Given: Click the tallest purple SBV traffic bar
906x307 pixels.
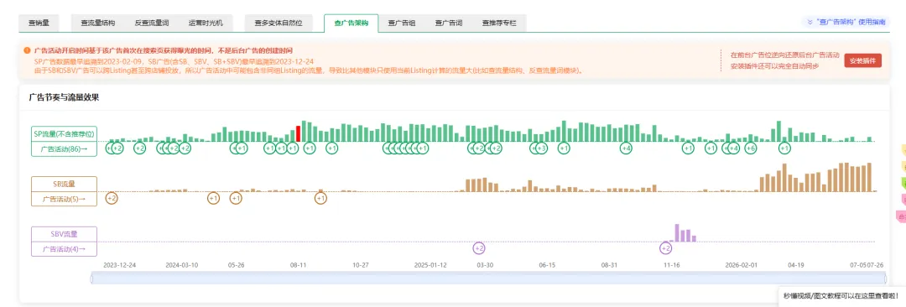Looking at the screenshot, I should coord(677,233).
